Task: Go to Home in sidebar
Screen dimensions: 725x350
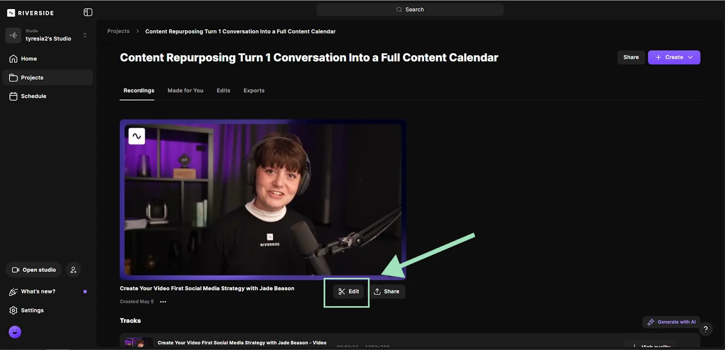Action: click(29, 59)
